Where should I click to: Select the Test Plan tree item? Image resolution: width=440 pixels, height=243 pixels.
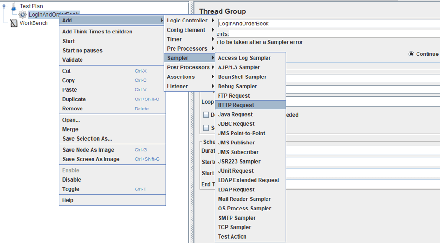click(31, 6)
